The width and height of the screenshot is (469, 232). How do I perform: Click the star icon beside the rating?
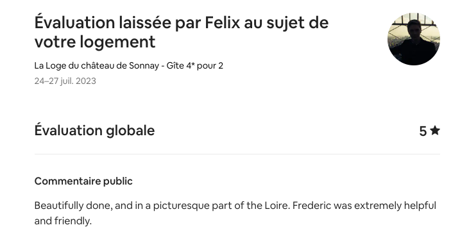point(435,131)
